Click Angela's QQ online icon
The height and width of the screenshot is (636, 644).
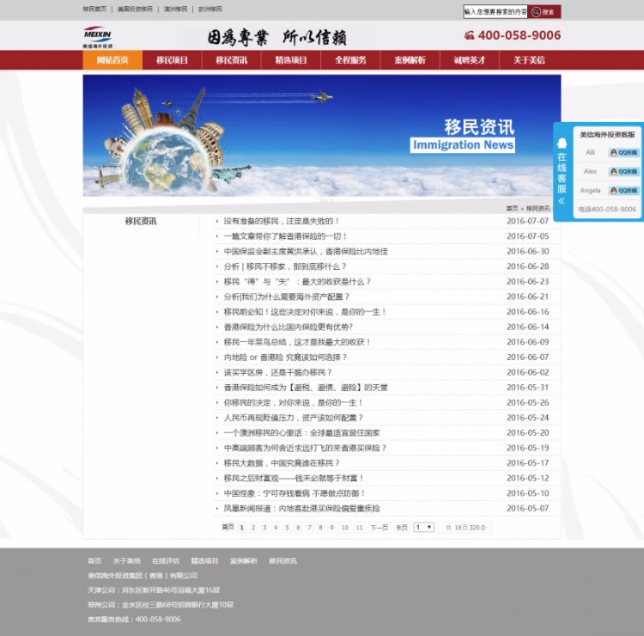(623, 190)
